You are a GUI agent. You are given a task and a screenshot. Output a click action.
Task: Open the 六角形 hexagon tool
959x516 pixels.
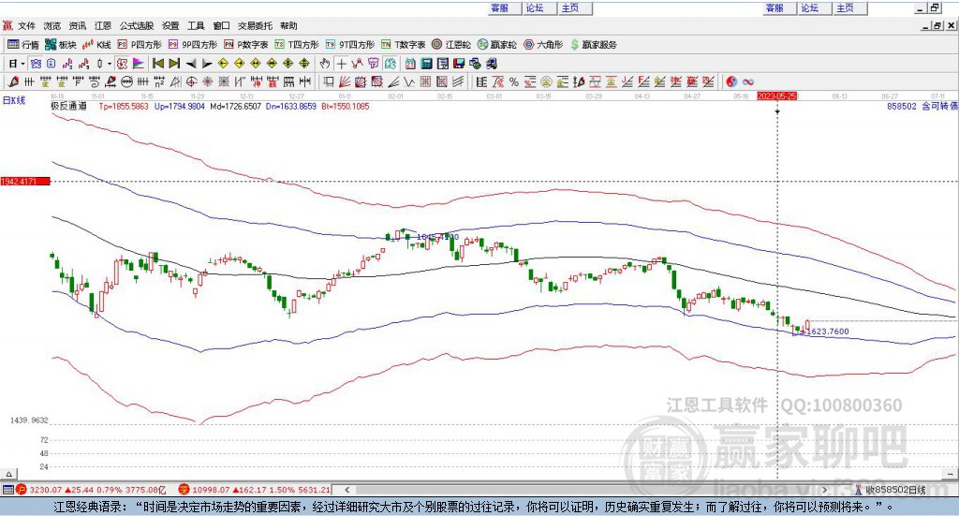(x=543, y=45)
